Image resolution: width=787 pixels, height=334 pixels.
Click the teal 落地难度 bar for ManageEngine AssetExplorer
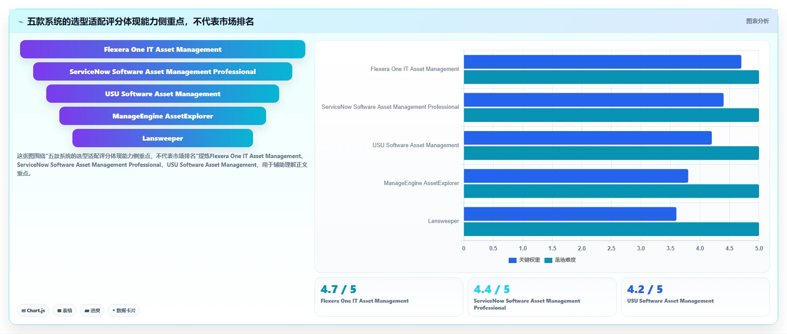click(x=611, y=191)
